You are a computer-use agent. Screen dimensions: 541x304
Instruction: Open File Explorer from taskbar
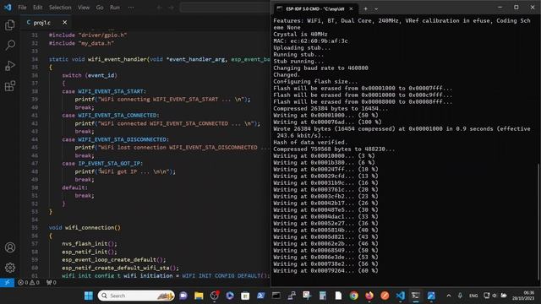point(199,296)
